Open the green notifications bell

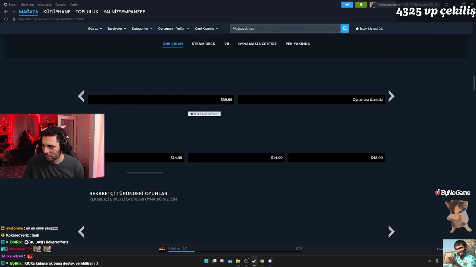(361, 5)
